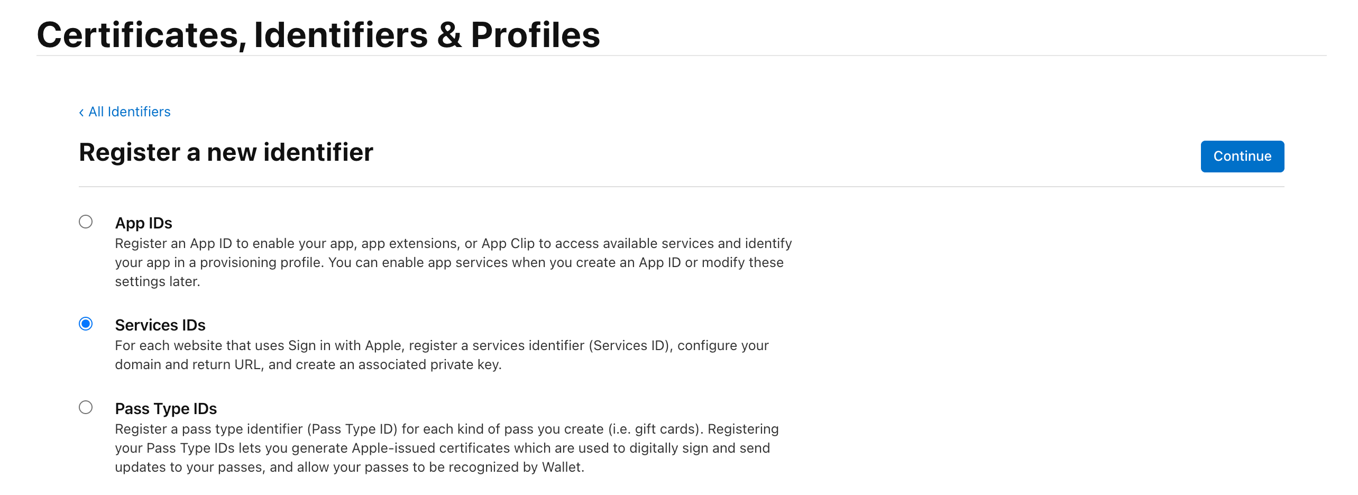Click the App Clip phrase in description
This screenshot has height=495, width=1358.
pyautogui.click(x=508, y=244)
